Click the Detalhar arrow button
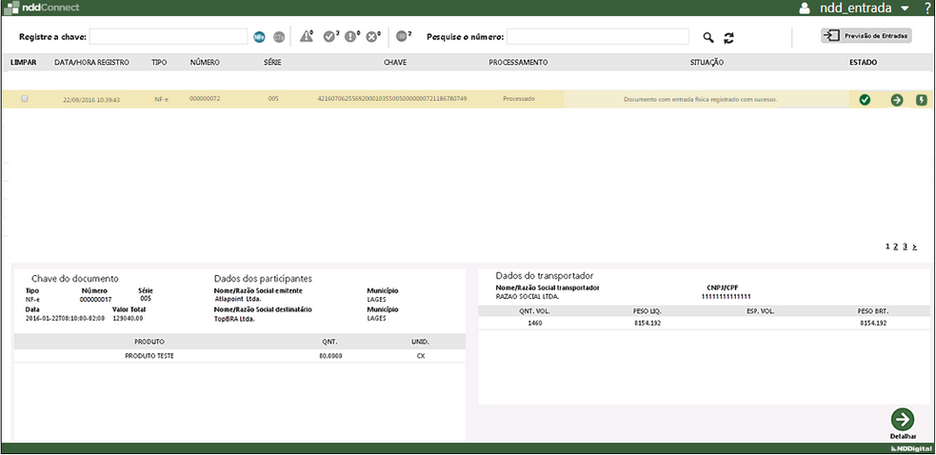936x455 pixels. tap(902, 420)
